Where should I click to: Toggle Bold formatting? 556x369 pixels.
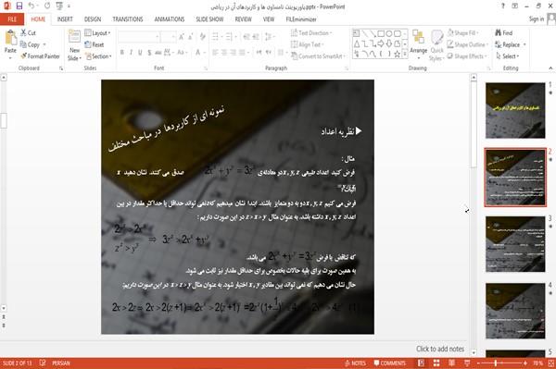[x=122, y=53]
